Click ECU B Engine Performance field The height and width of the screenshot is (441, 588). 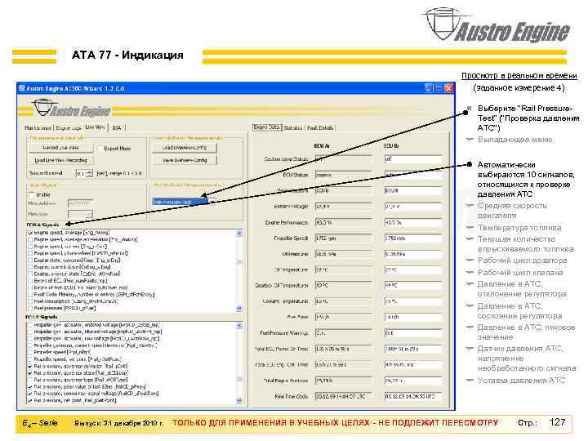click(x=413, y=222)
